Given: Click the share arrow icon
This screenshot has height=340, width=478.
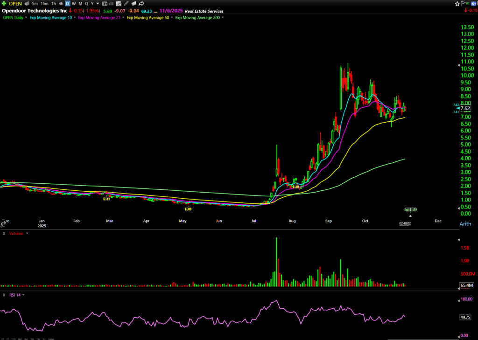Looking at the screenshot, I should click(x=141, y=4).
